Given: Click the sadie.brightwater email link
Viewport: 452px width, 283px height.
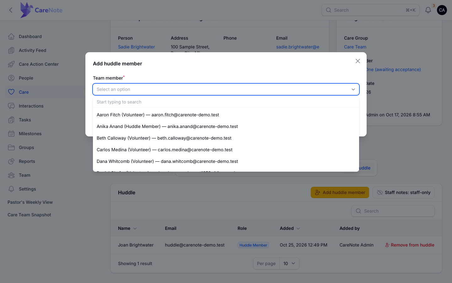Looking at the screenshot, I should coord(298,47).
